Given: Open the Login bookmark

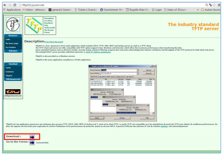Looking at the screenshot, I should tap(157, 10).
